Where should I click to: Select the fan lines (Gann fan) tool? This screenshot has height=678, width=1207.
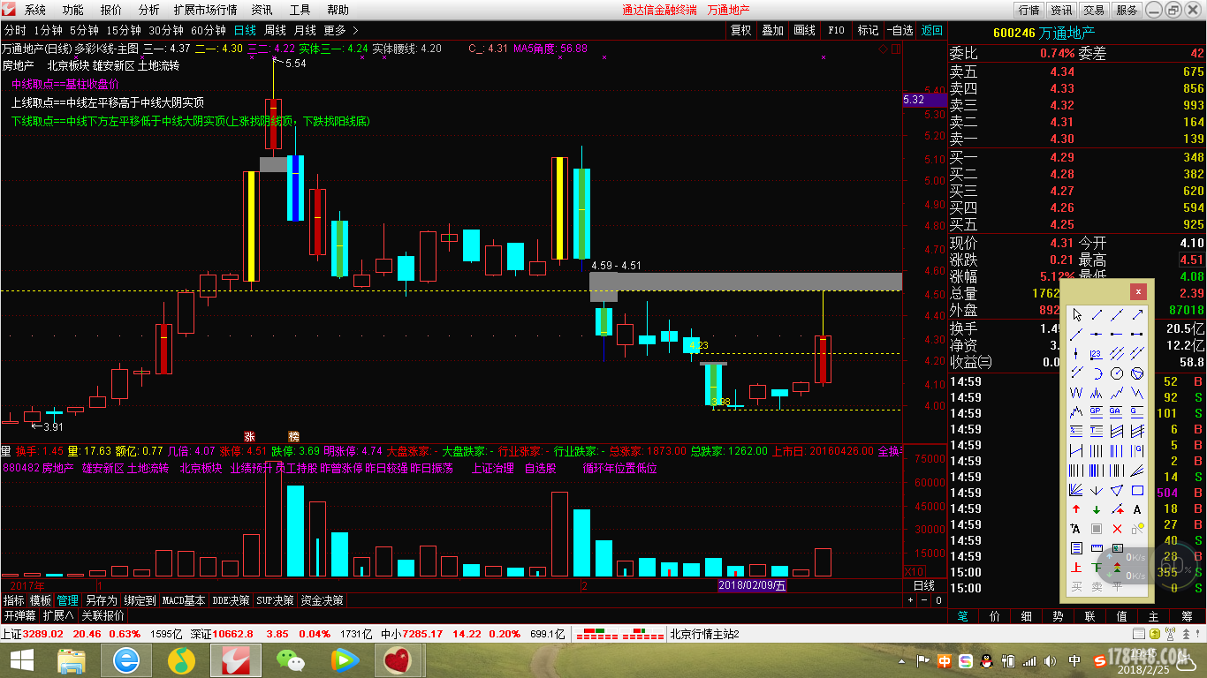tap(1076, 490)
